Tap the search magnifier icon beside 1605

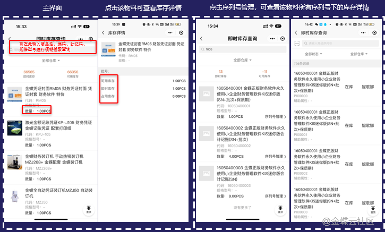tap(202, 49)
